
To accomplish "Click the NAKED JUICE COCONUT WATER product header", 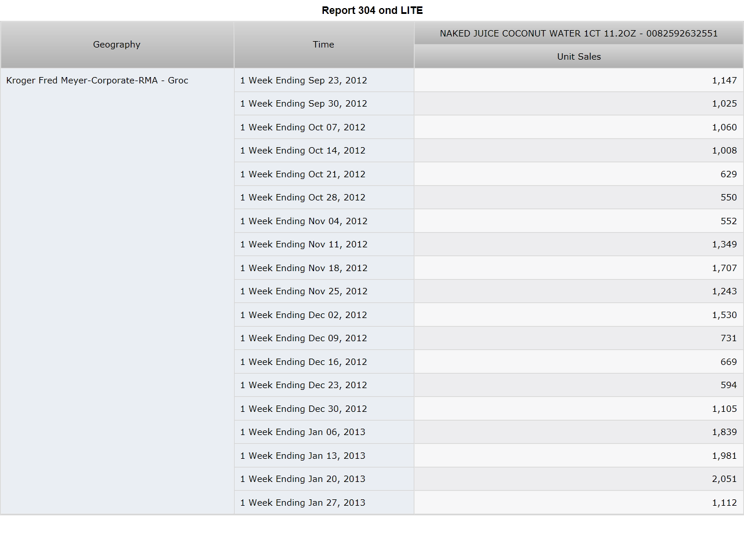I will click(579, 33).
